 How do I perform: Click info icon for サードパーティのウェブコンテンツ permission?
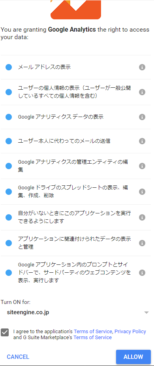142,272
